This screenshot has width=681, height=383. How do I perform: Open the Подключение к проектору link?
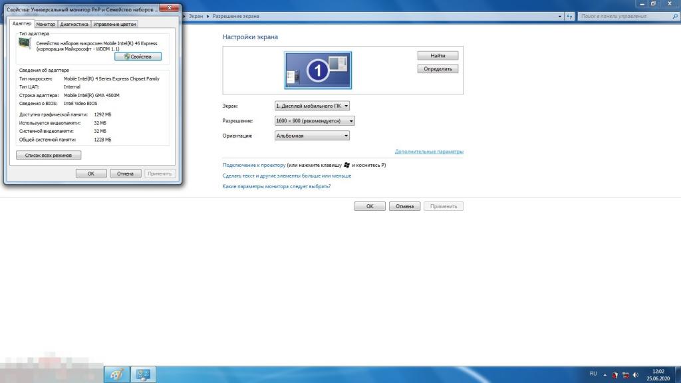click(254, 165)
